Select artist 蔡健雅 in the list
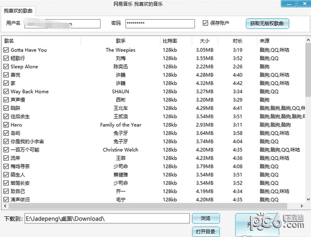311x237 pixels. 121,174
